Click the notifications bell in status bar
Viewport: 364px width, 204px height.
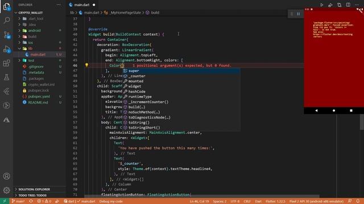(358, 201)
